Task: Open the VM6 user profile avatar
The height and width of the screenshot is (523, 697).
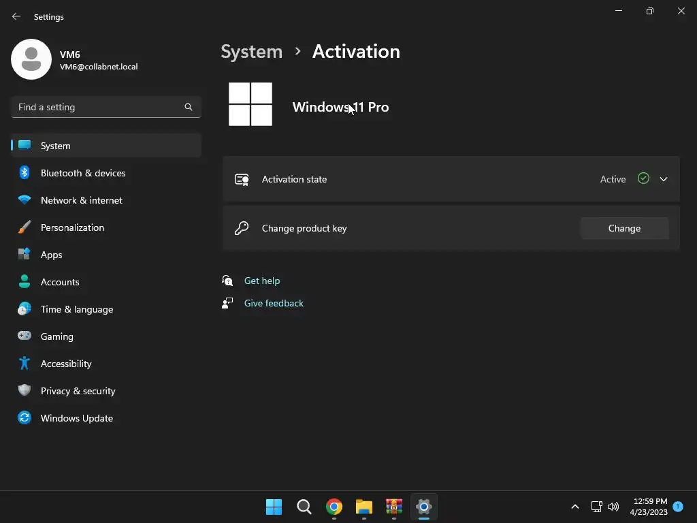Action: 31,59
